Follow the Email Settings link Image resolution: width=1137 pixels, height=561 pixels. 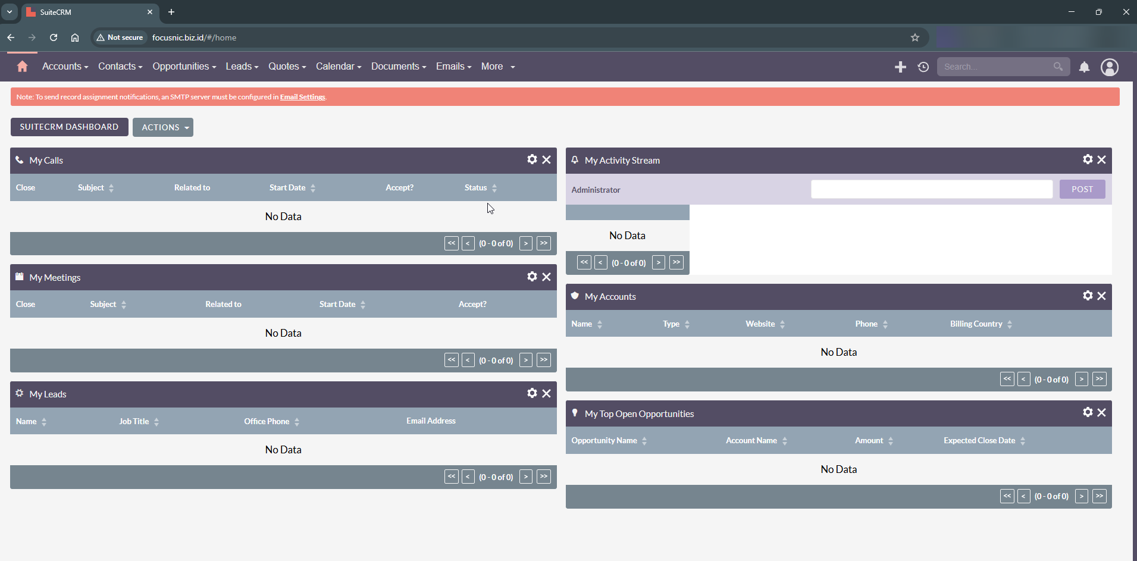(302, 97)
